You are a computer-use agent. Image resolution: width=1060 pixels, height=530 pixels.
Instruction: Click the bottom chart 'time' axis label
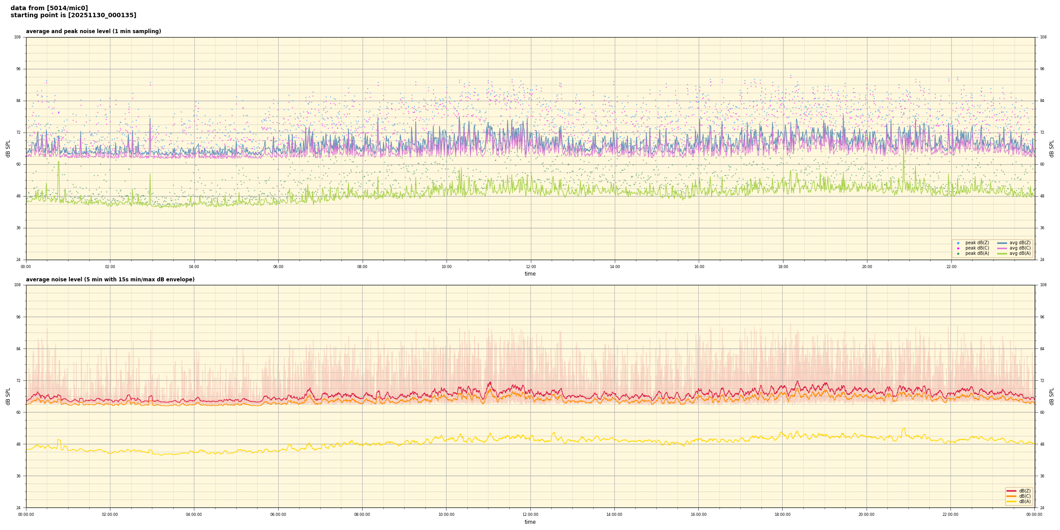point(530,522)
